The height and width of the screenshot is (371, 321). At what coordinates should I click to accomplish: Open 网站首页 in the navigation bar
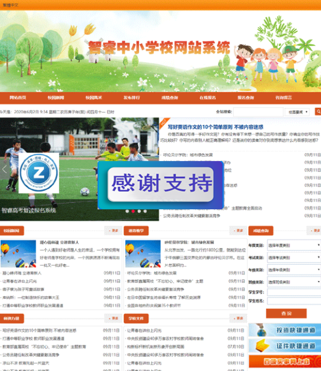pos(17,98)
